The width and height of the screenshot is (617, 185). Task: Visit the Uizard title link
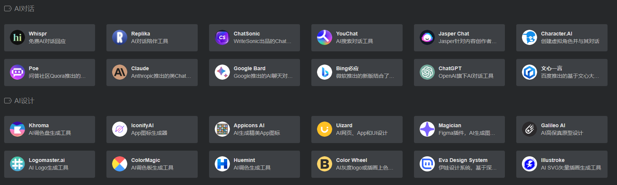pyautogui.click(x=344, y=125)
